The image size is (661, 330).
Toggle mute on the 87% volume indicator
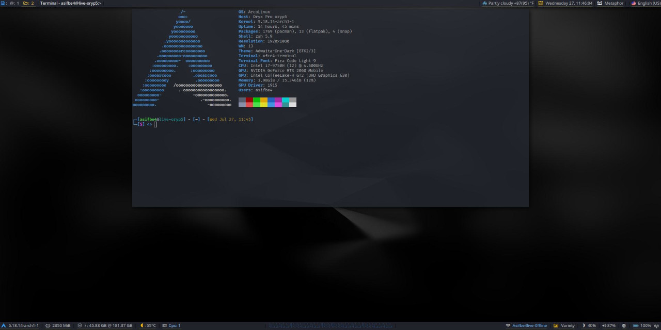tap(609, 326)
